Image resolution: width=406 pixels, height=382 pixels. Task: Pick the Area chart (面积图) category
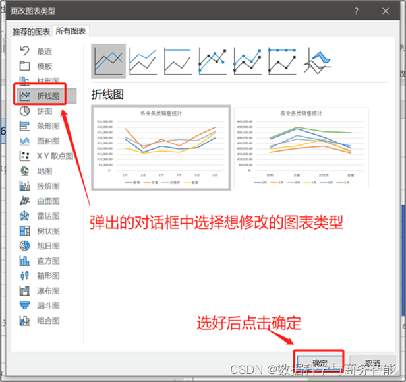pyautogui.click(x=40, y=141)
